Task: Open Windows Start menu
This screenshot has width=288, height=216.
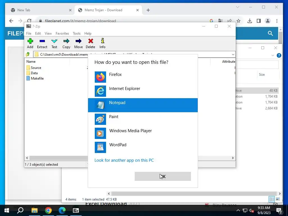Action: click(x=7, y=210)
